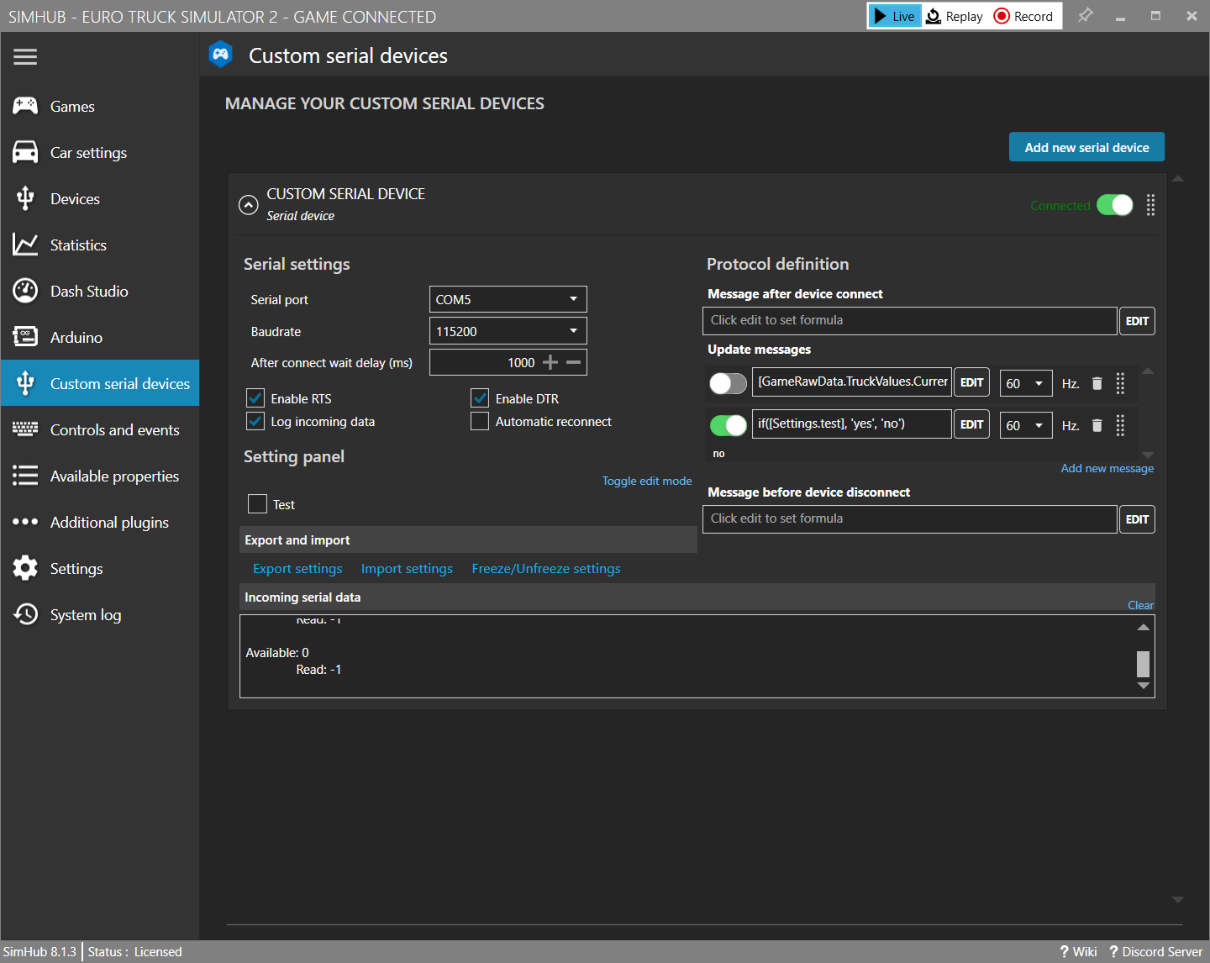The height and width of the screenshot is (963, 1210).
Task: Open the sidebar hamburger menu
Action: tap(24, 56)
